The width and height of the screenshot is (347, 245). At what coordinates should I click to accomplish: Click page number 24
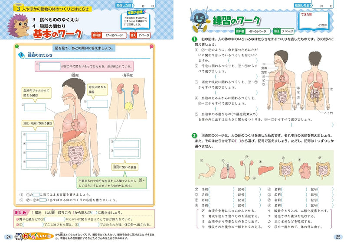coord(8,237)
